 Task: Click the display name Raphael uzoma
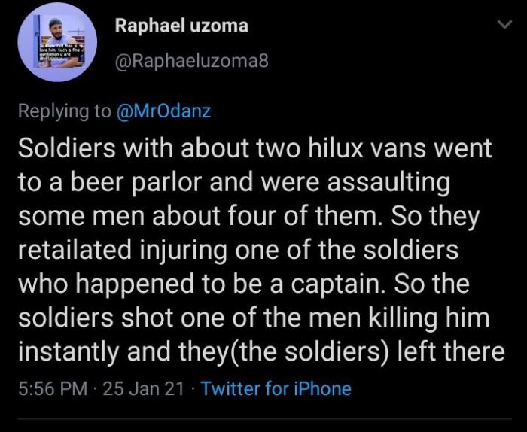[181, 26]
